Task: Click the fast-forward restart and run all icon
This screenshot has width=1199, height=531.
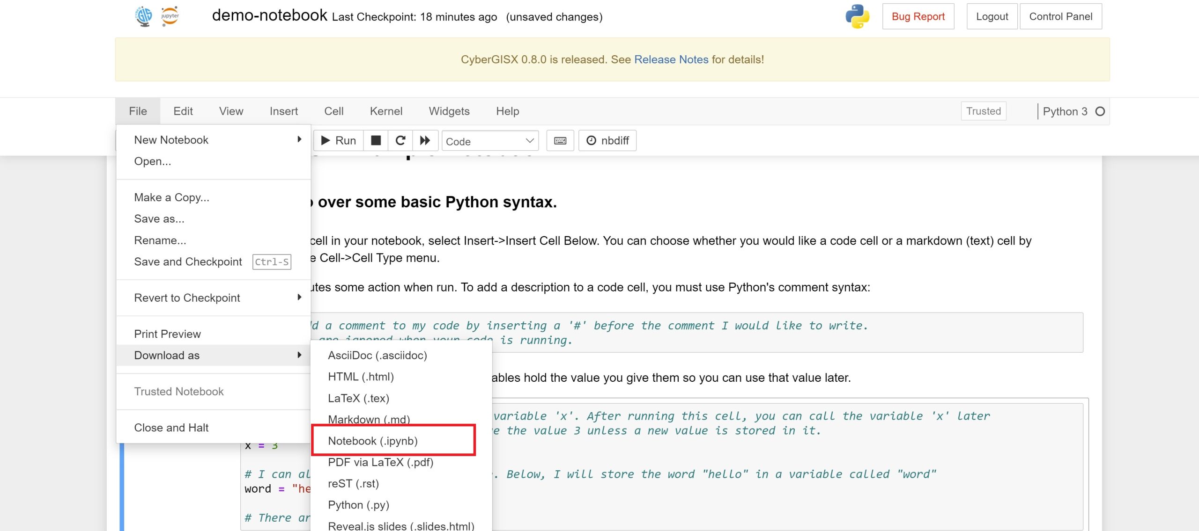Action: pos(425,140)
